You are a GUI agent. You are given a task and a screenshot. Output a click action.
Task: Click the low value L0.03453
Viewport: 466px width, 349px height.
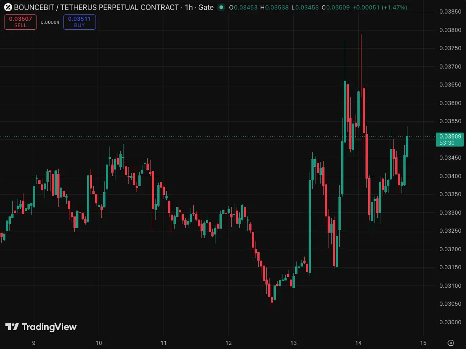pyautogui.click(x=305, y=7)
